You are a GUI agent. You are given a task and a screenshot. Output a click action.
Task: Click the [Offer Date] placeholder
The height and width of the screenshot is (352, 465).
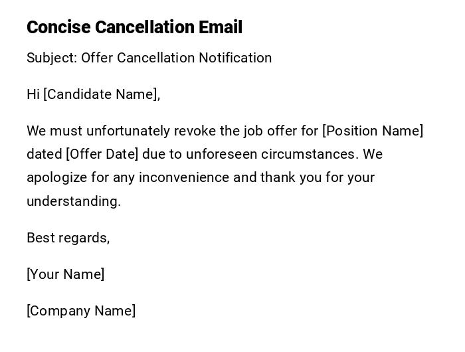click(x=102, y=154)
